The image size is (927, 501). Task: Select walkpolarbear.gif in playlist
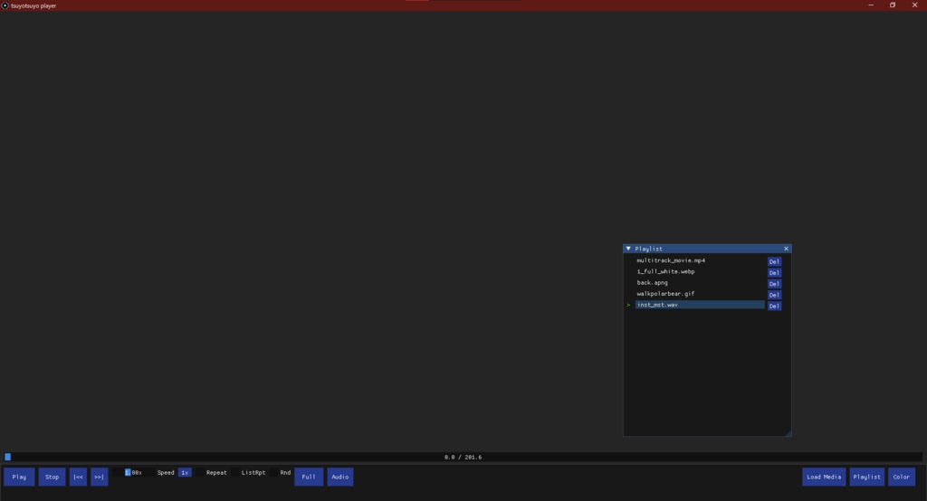point(700,294)
